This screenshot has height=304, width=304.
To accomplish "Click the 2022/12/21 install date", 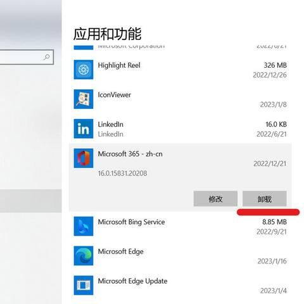I will click(x=270, y=163).
